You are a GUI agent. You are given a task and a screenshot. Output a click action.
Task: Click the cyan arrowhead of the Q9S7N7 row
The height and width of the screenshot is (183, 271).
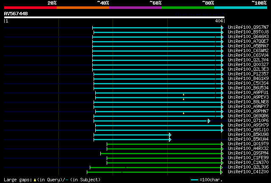point(222,28)
